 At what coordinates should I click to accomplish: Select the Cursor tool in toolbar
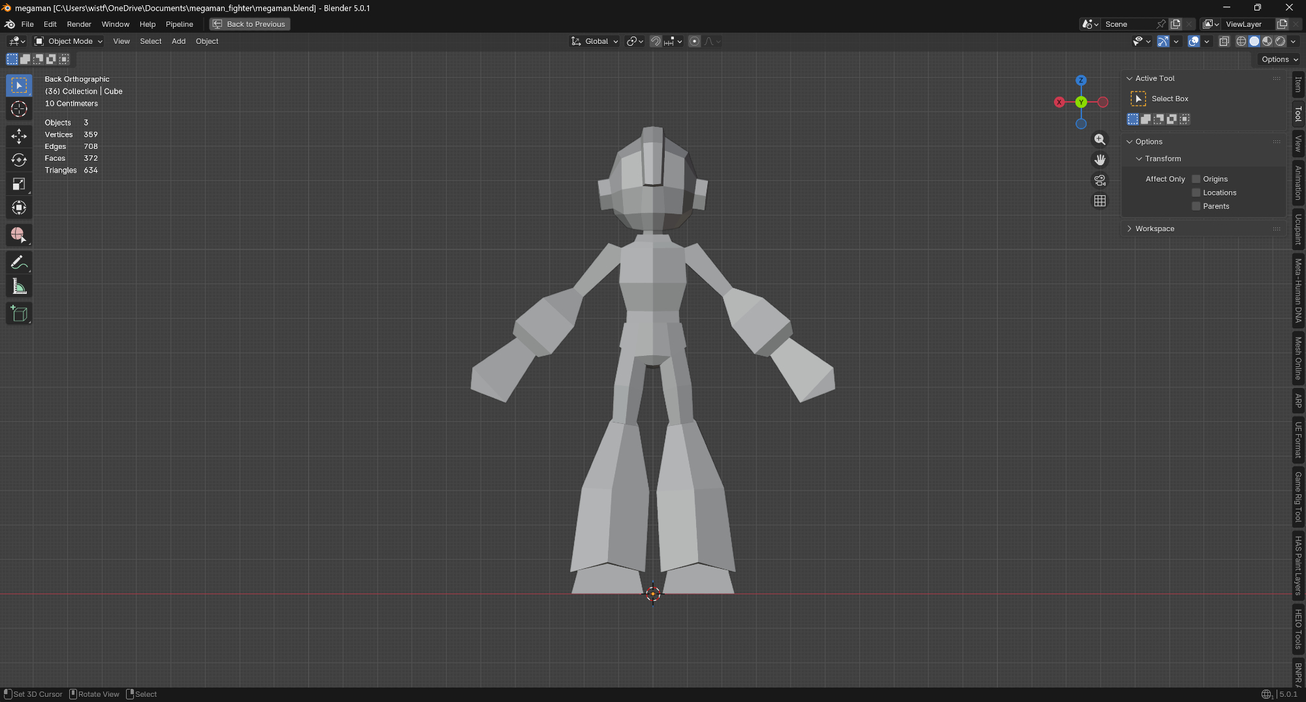point(19,109)
